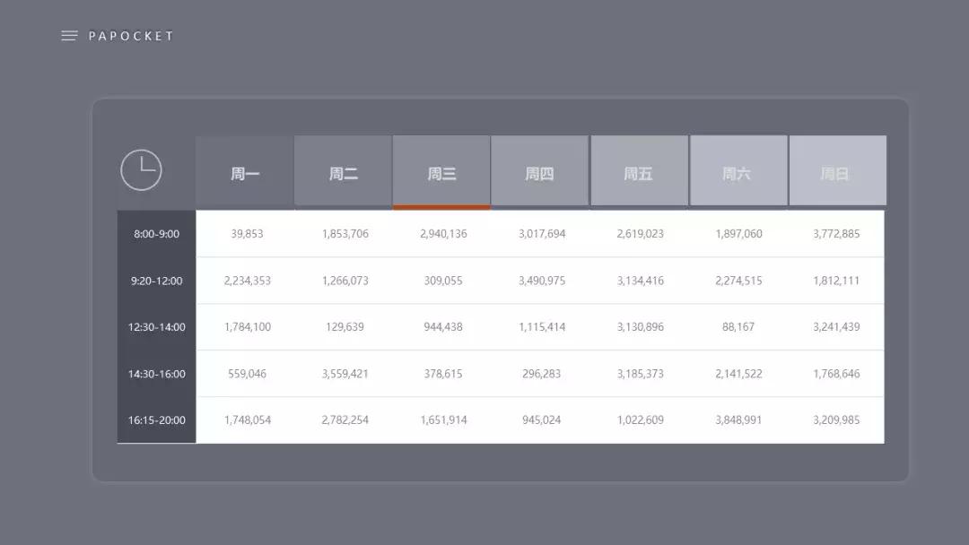Click cell with value 1,897,060
Viewport: 969px width, 545px height.
pyautogui.click(x=738, y=234)
